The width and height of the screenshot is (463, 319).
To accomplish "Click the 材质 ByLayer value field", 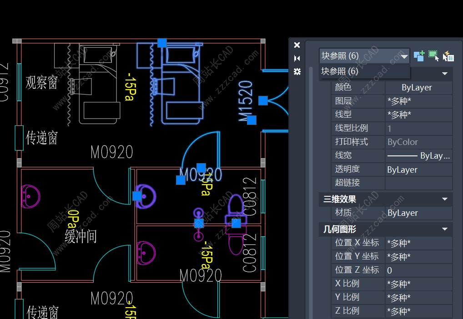I will pos(418,213).
